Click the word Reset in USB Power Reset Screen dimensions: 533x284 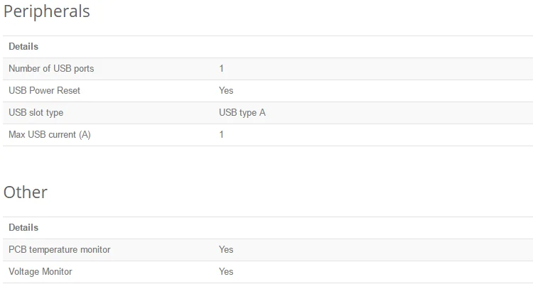click(x=68, y=91)
